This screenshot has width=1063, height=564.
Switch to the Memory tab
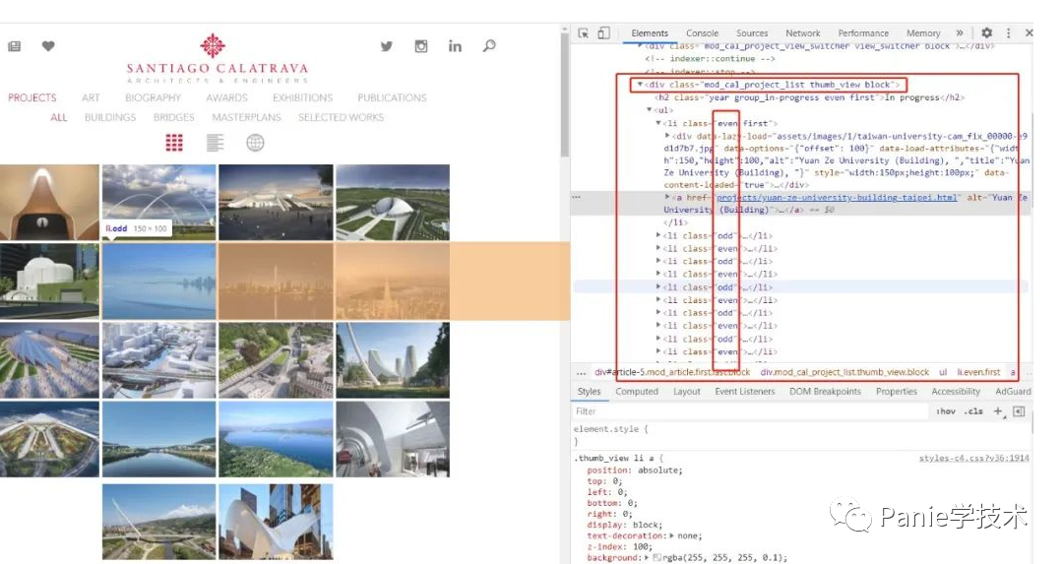coord(922,32)
